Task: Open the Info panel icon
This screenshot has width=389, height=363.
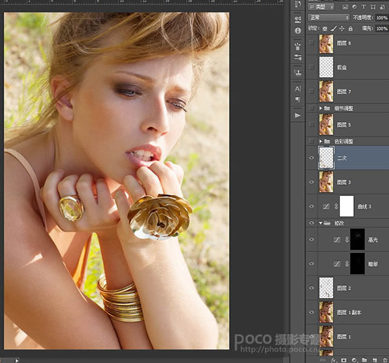Action: click(298, 30)
